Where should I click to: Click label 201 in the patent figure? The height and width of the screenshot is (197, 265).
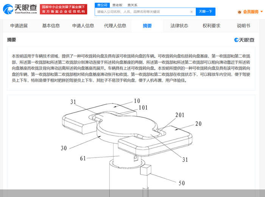tap(180, 115)
